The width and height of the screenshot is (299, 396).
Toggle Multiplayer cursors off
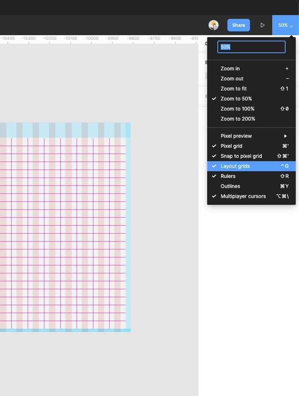tap(243, 196)
